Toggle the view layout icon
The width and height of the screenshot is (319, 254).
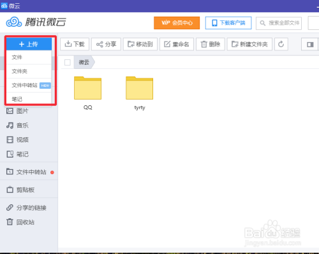point(310,44)
